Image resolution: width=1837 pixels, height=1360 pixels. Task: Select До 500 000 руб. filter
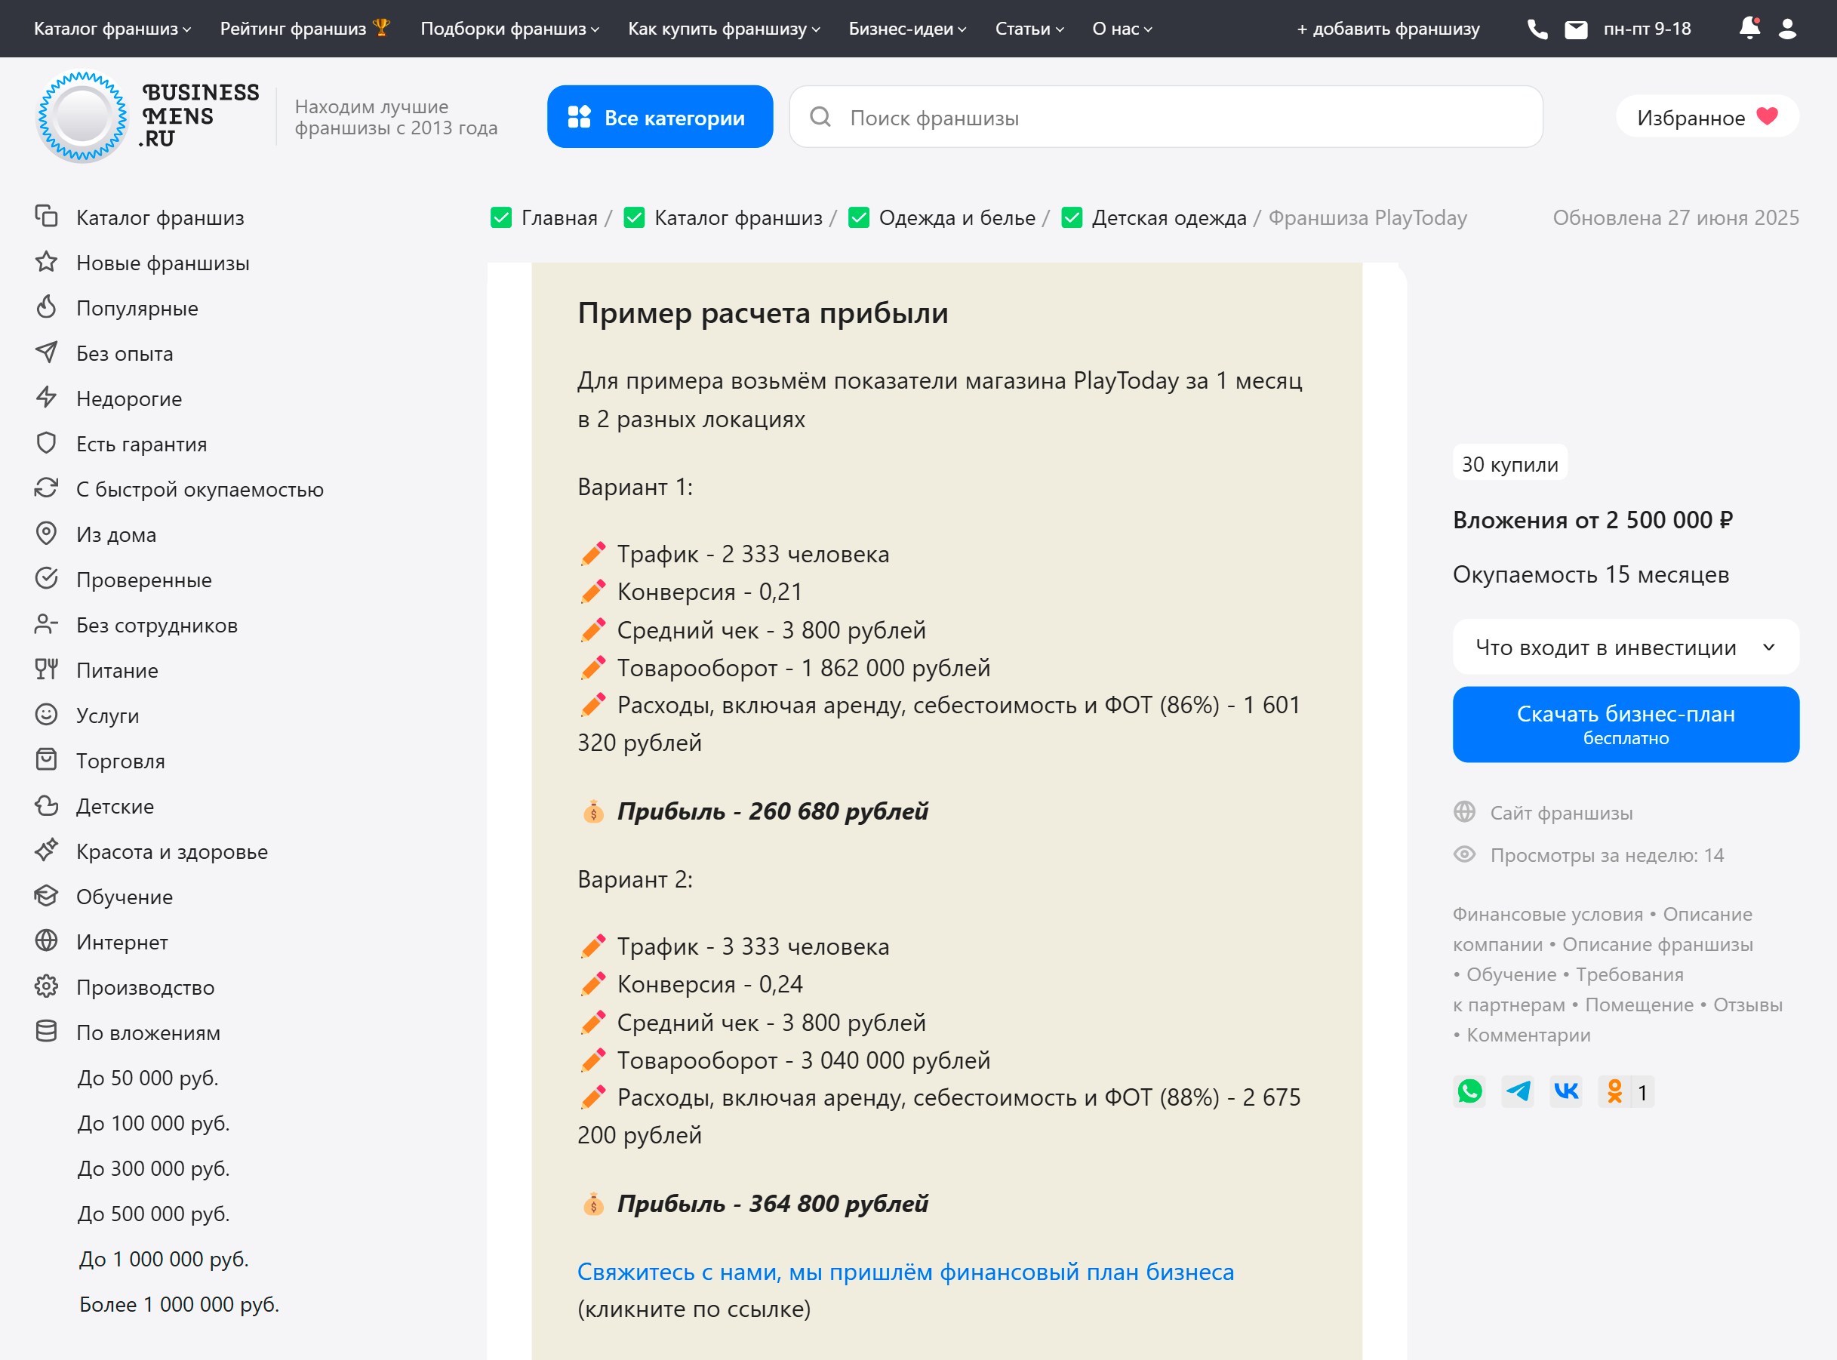pos(154,1214)
